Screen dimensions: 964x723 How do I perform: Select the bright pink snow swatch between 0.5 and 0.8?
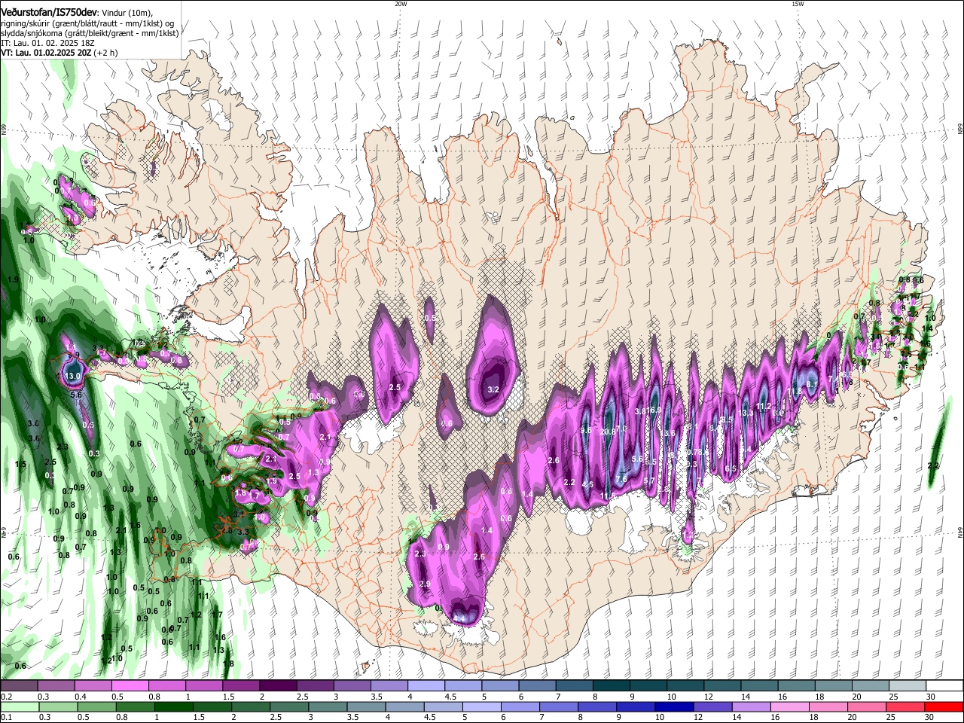[x=130, y=686]
